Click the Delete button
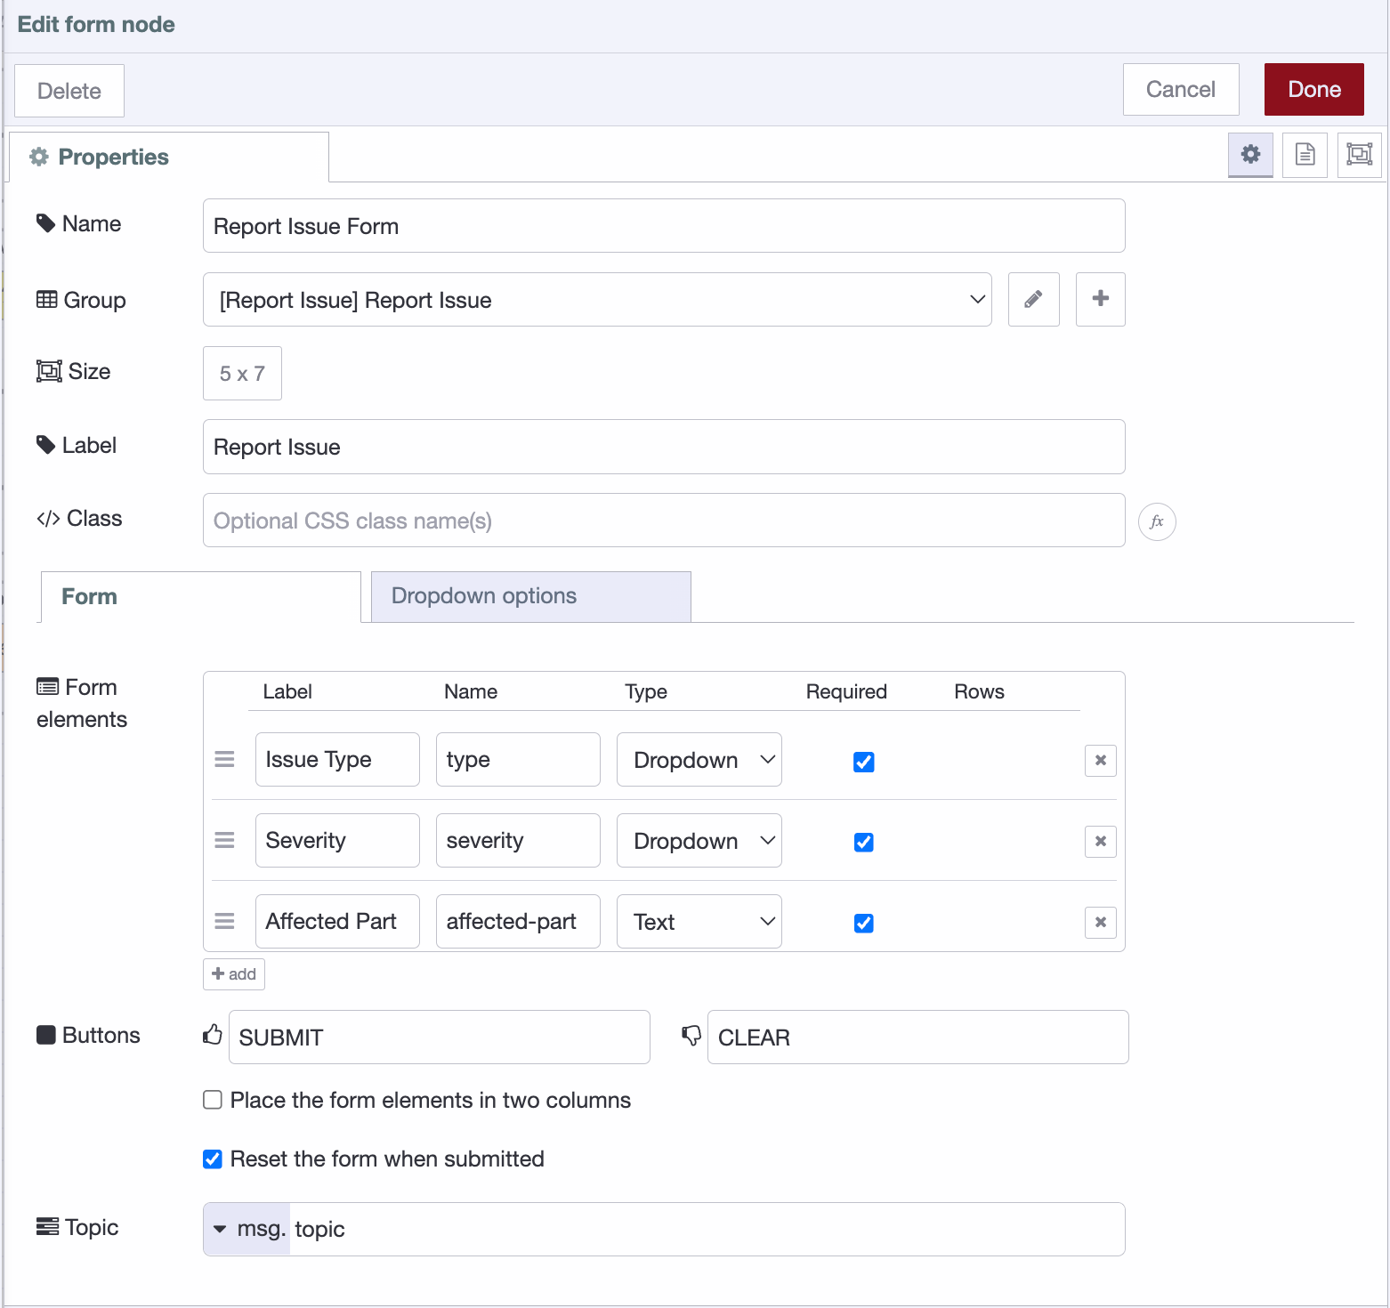The width and height of the screenshot is (1390, 1308). pos(69,91)
